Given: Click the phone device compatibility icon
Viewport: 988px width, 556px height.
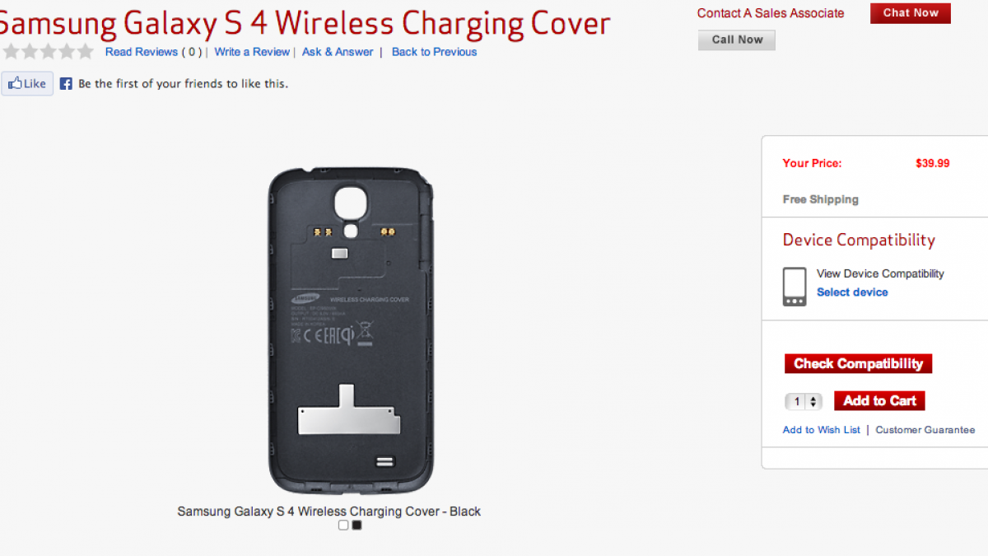Looking at the screenshot, I should pyautogui.click(x=795, y=287).
